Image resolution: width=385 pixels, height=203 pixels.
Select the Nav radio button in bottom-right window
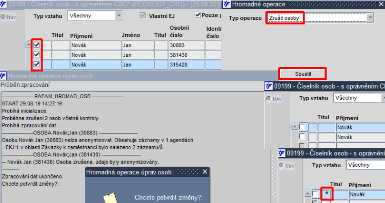pyautogui.click(x=281, y=166)
